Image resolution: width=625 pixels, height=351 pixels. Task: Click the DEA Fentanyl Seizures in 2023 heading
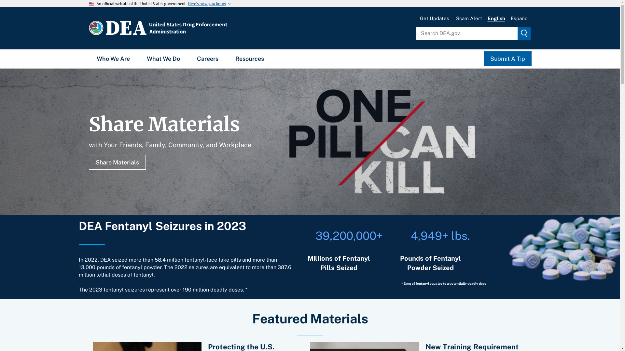(x=162, y=226)
